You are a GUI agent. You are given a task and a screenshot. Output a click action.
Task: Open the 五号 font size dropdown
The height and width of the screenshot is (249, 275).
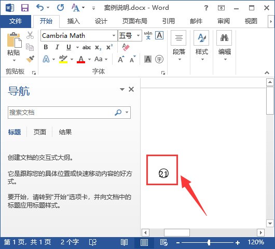pos(138,36)
